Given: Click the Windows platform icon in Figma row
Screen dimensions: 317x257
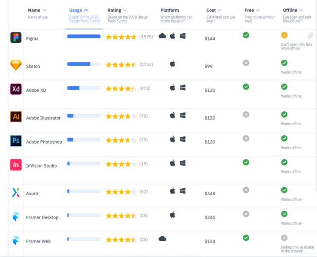Looking at the screenshot, I should [183, 36].
